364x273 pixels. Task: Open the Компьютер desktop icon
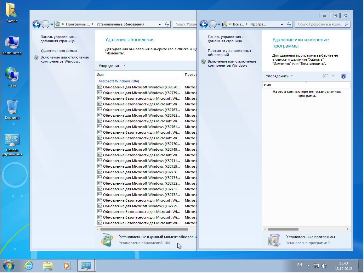(x=12, y=45)
